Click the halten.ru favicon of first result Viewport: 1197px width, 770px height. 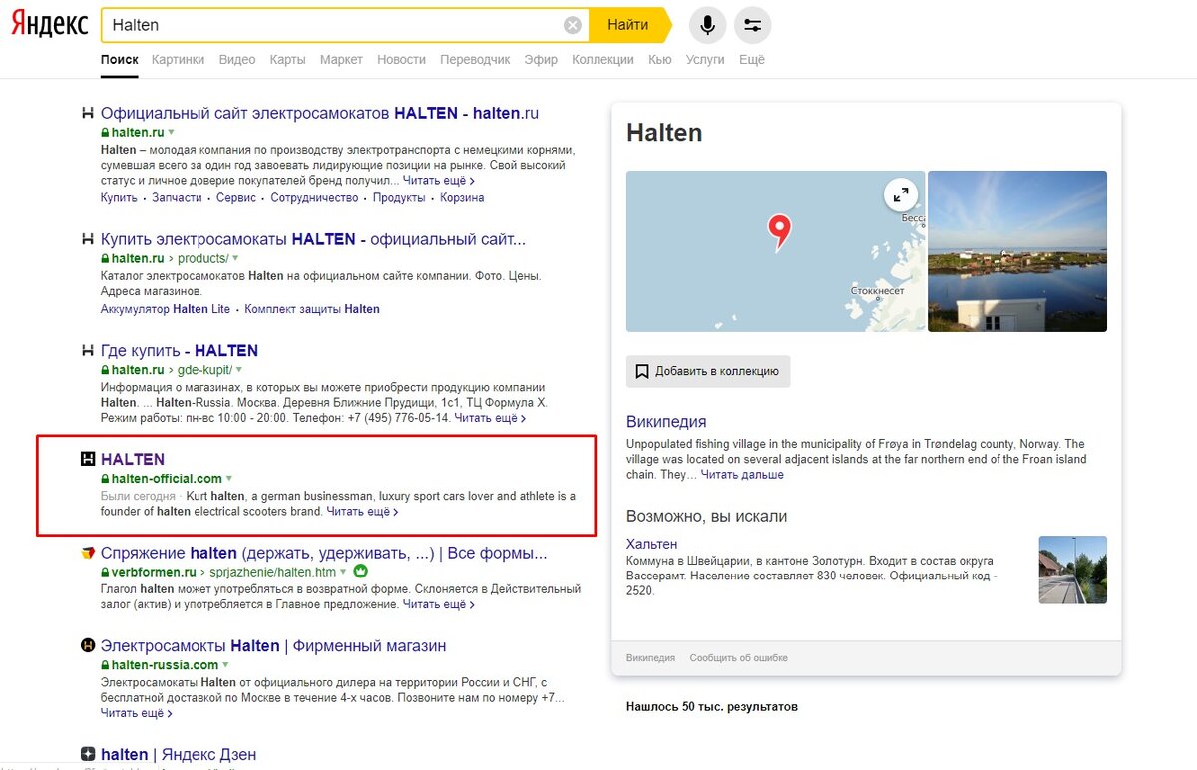pyautogui.click(x=88, y=114)
